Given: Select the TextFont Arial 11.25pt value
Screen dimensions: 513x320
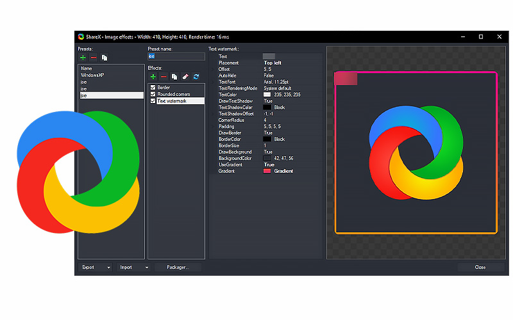Looking at the screenshot, I should pos(276,82).
